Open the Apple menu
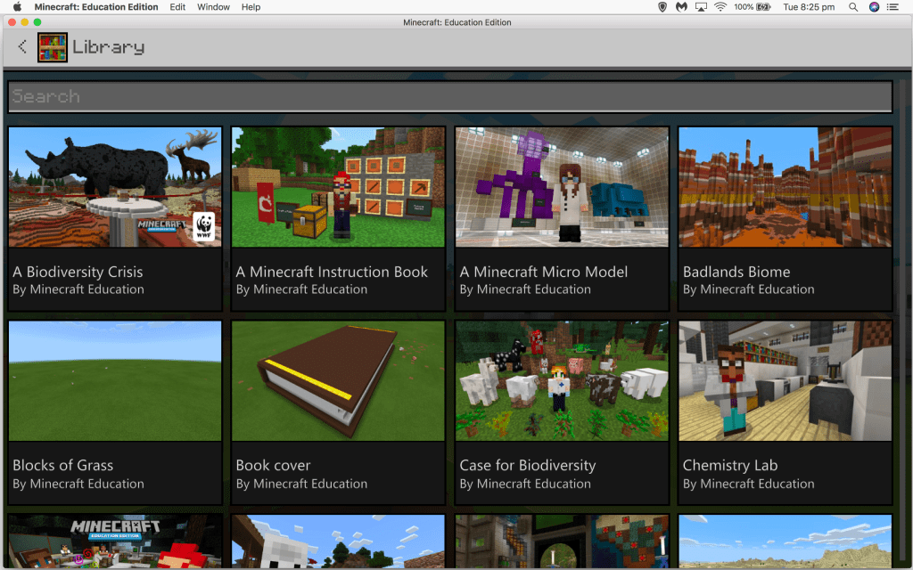 click(x=16, y=7)
